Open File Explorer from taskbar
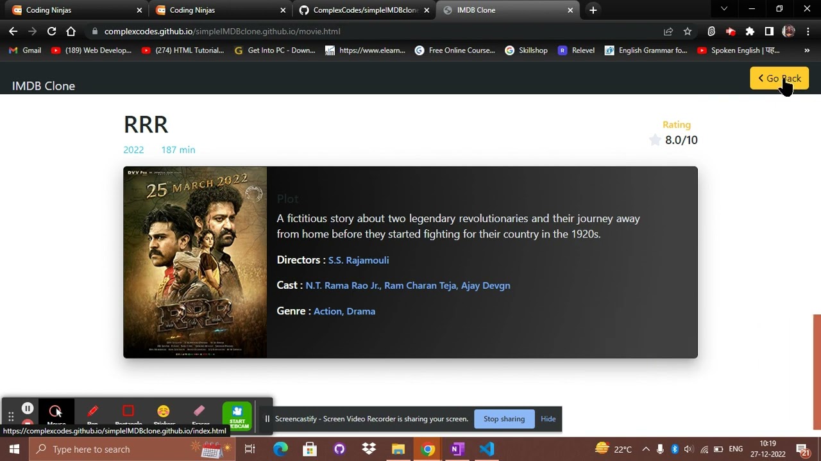The height and width of the screenshot is (461, 821). pyautogui.click(x=398, y=449)
